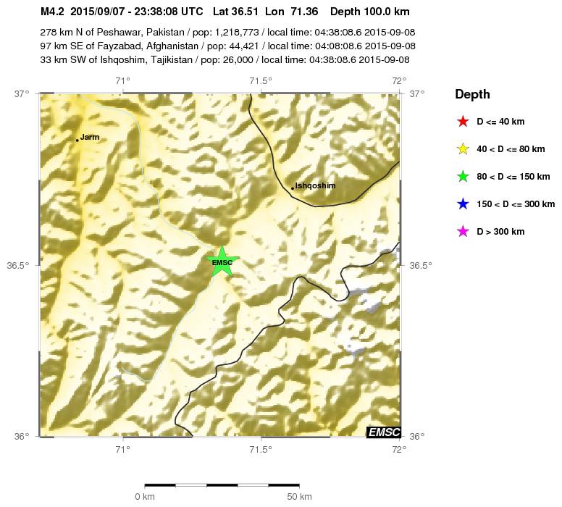Click the '278 km N of Peshawar, Pakistan' line
This screenshot has height=507, width=562.
click(x=227, y=33)
